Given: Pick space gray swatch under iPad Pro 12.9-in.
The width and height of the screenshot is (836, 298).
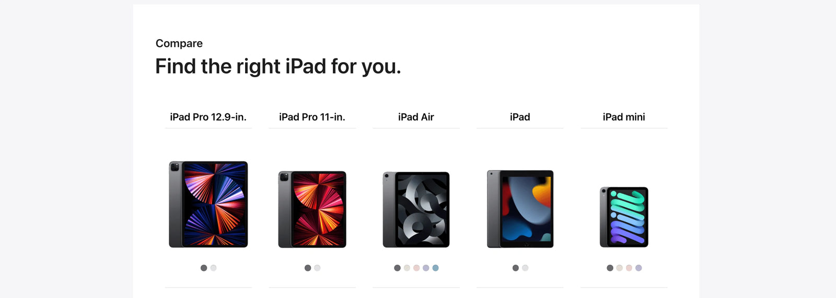Looking at the screenshot, I should pos(204,268).
